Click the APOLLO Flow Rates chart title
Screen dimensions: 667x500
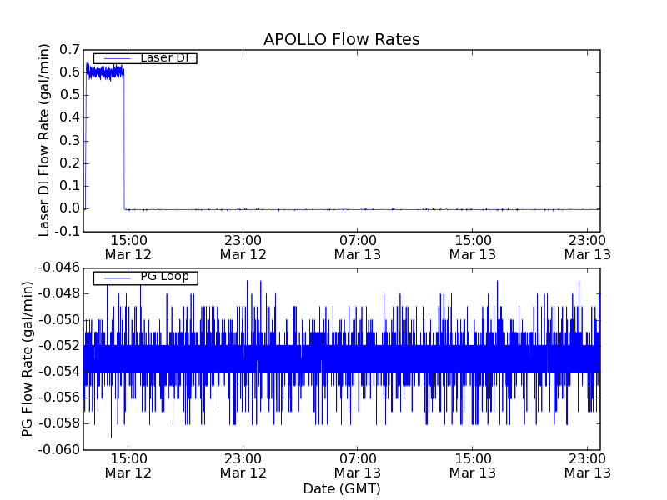341,40
